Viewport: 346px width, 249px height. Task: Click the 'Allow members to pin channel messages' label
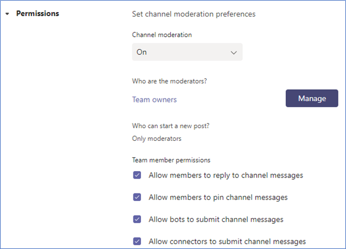(218, 197)
